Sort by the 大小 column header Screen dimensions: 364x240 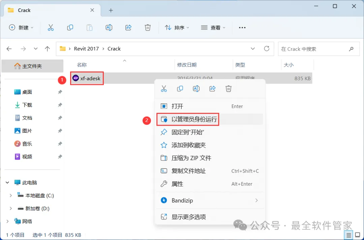coord(289,65)
